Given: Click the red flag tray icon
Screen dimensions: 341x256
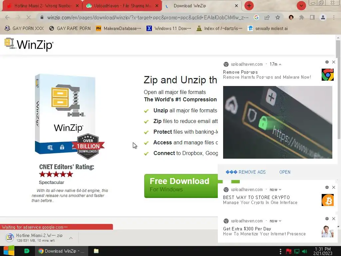Looking at the screenshot, I should [289, 251].
